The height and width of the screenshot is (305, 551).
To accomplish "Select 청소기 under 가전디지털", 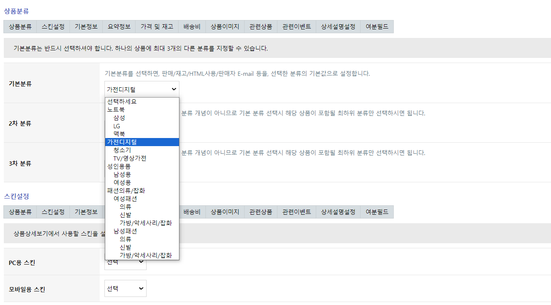I will pyautogui.click(x=122, y=150).
